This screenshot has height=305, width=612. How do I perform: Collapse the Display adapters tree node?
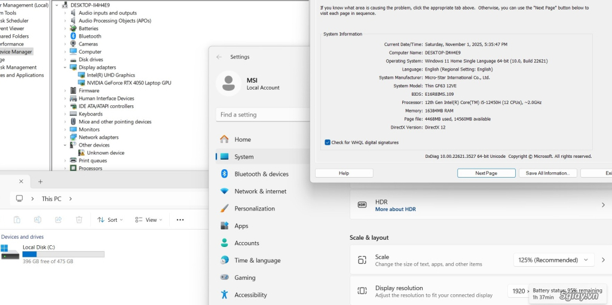[x=66, y=68]
